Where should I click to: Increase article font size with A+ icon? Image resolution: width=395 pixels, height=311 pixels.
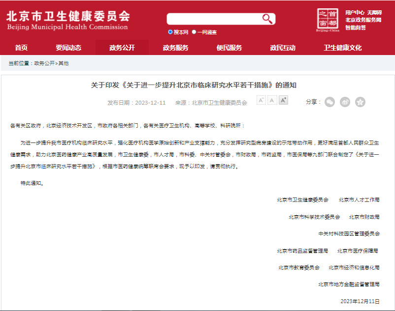click(283, 100)
